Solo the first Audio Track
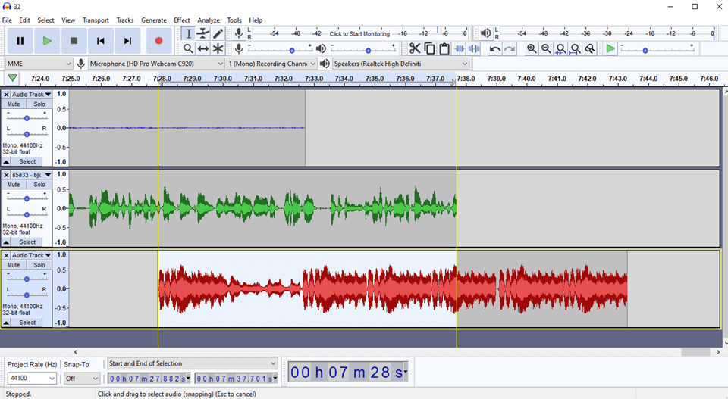Image resolution: width=728 pixels, height=399 pixels. [x=39, y=104]
